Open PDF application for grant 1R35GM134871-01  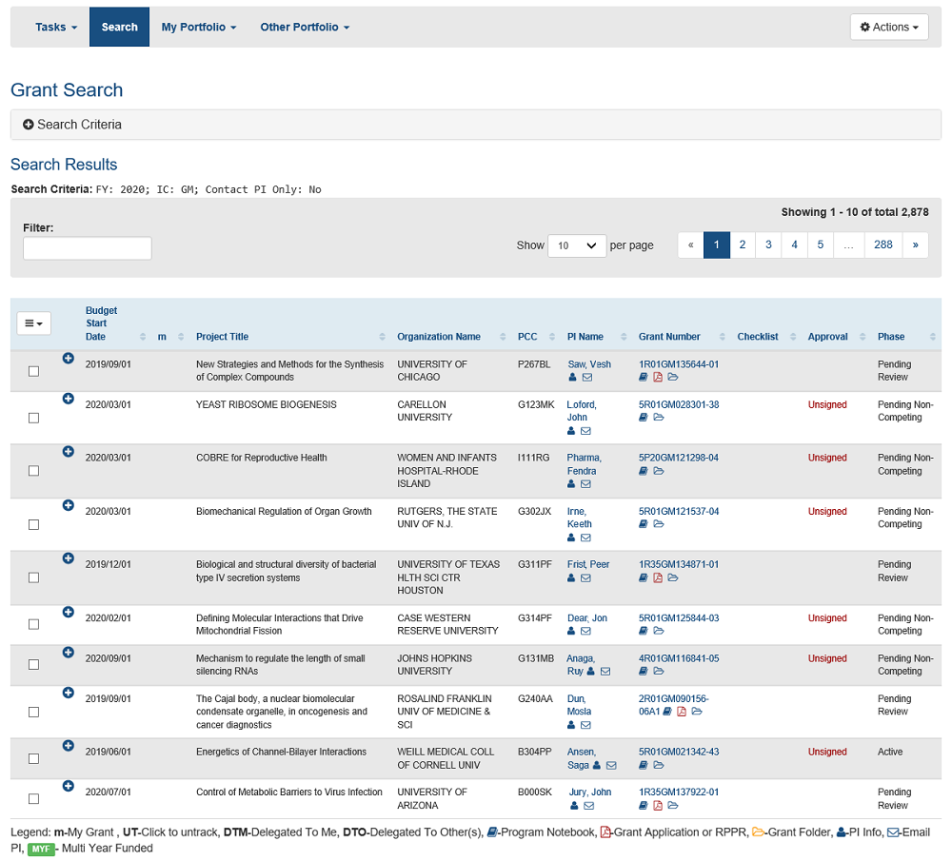click(x=658, y=577)
